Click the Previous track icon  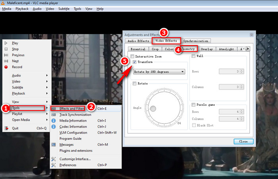[6, 55]
